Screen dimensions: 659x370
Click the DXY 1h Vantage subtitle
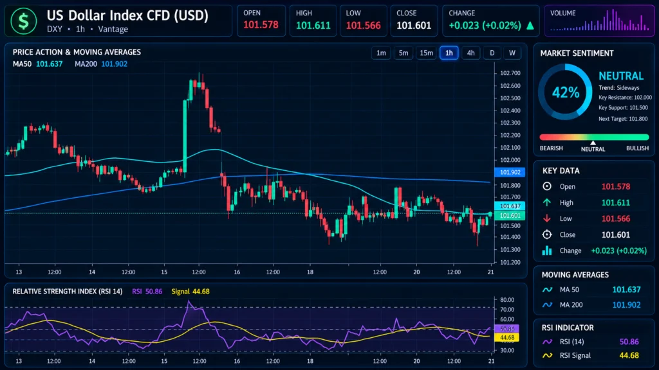[88, 30]
